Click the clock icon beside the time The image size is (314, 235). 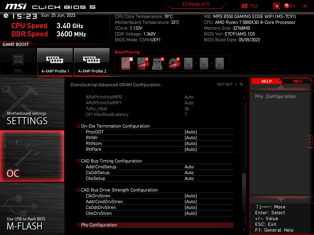(6, 16)
